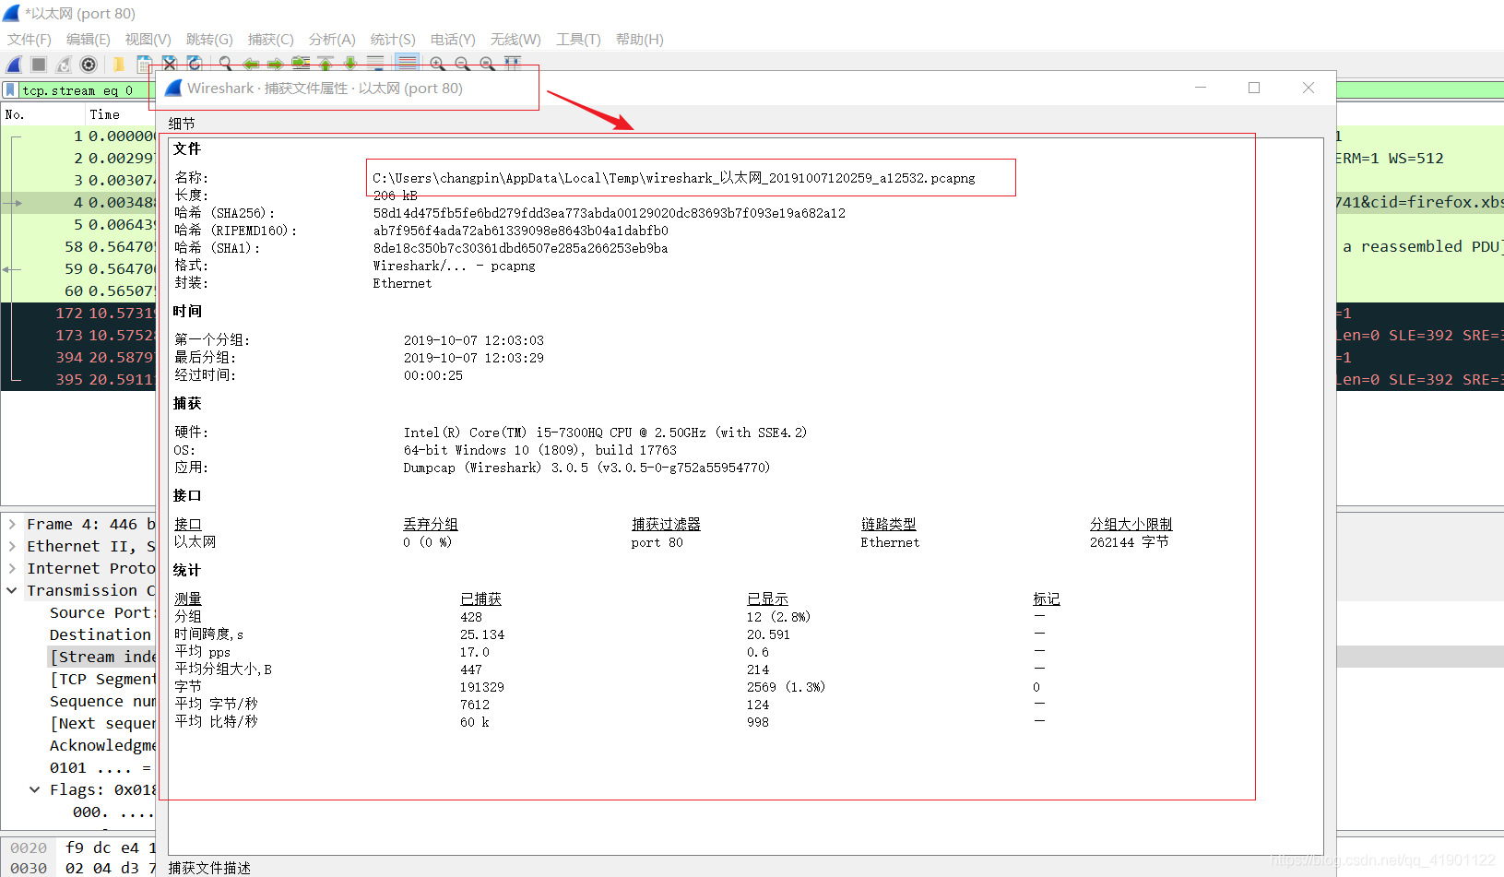The image size is (1504, 877).
Task: Click the SHA256 hash value text
Action: pos(610,213)
